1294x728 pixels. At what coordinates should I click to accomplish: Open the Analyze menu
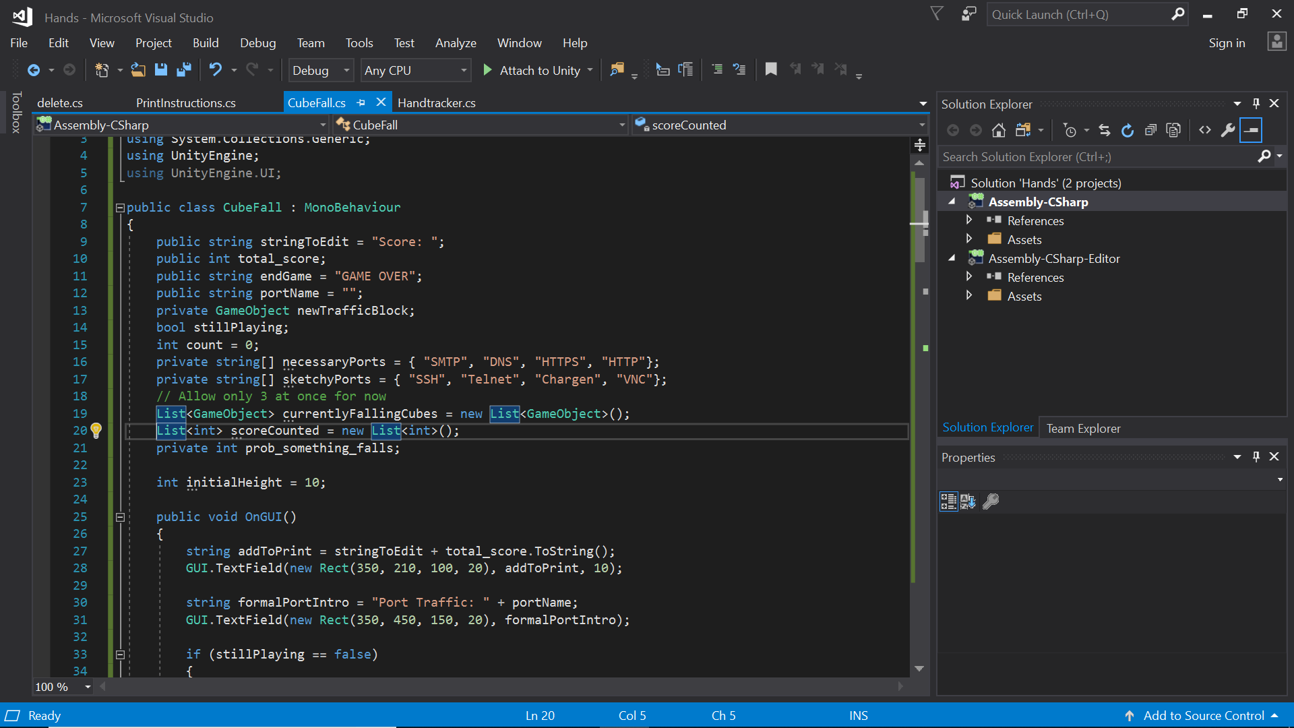(x=456, y=42)
